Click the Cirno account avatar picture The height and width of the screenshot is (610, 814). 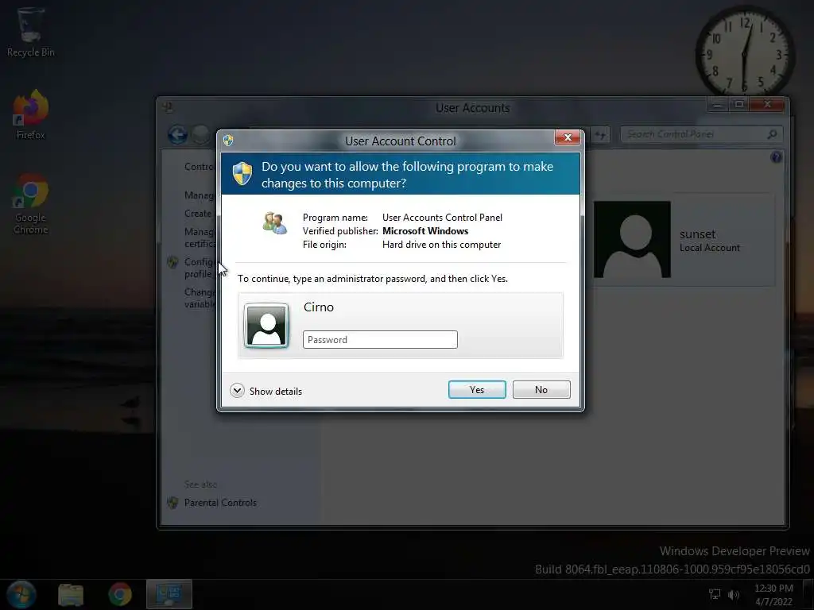[x=266, y=325]
